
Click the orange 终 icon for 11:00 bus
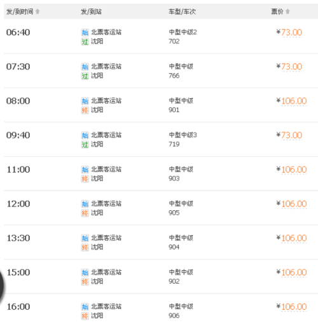pyautogui.click(x=85, y=179)
